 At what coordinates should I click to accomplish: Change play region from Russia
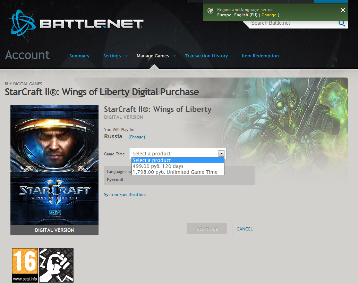[137, 137]
